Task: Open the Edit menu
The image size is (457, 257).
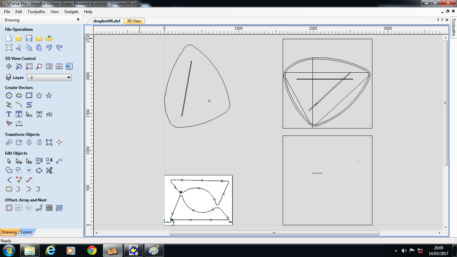Action: point(19,12)
